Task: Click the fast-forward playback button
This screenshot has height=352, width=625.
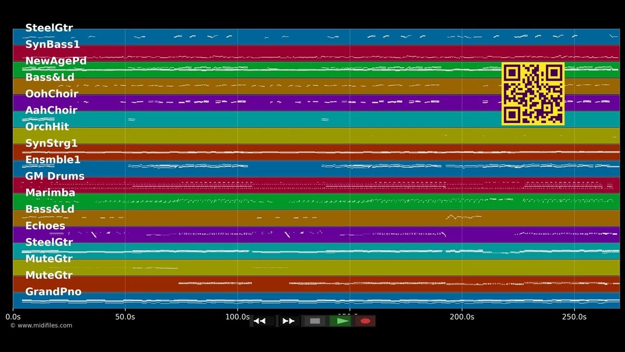Action: click(x=289, y=321)
